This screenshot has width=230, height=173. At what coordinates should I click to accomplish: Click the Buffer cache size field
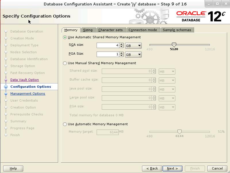tap(126, 80)
